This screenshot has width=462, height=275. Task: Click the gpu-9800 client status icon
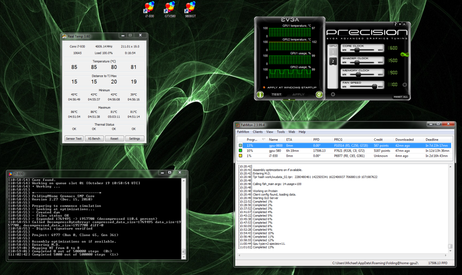(x=240, y=145)
